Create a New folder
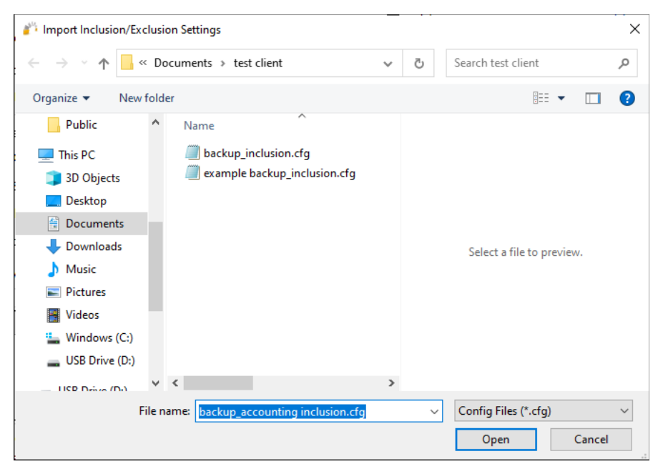663x474 pixels. (x=147, y=98)
